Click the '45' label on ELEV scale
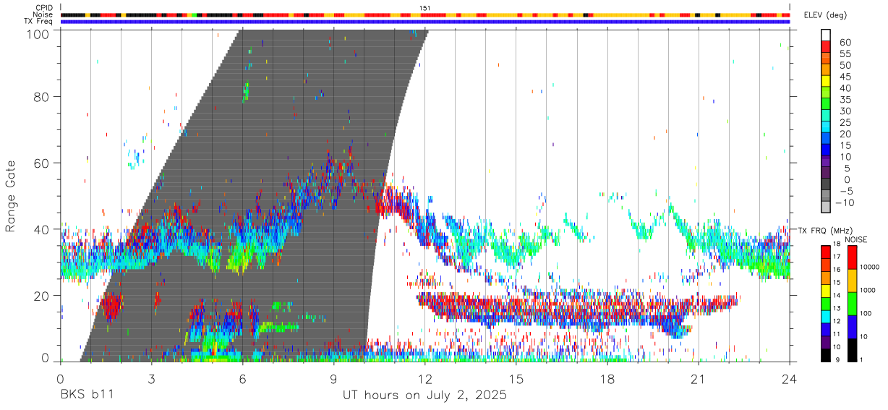This screenshot has width=888, height=410. (x=845, y=77)
